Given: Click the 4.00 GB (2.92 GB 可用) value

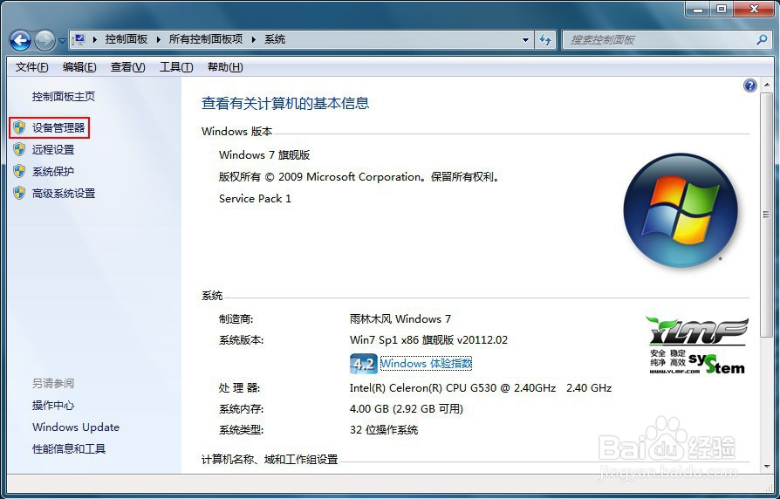Looking at the screenshot, I should tap(407, 409).
